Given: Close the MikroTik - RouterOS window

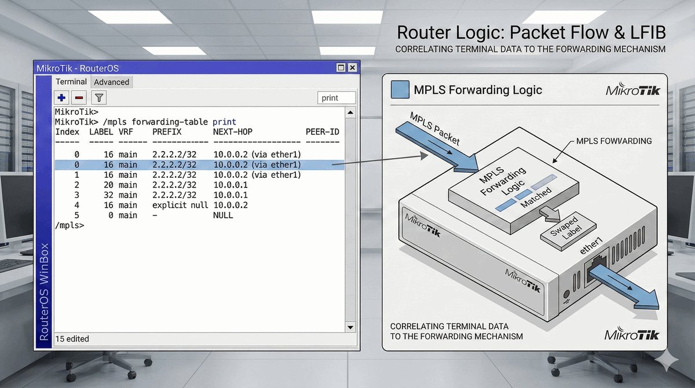Looking at the screenshot, I should 352,67.
